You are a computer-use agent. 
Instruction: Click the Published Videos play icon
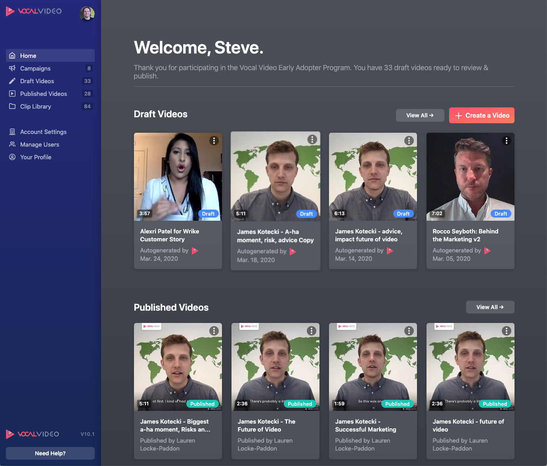(12, 94)
